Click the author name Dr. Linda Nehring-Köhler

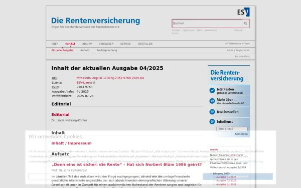pos(69,120)
